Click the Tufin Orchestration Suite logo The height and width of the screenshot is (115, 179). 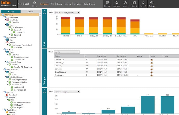coord(9,4)
